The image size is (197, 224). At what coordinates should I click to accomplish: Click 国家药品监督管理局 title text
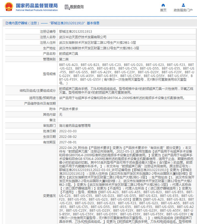(37, 6)
